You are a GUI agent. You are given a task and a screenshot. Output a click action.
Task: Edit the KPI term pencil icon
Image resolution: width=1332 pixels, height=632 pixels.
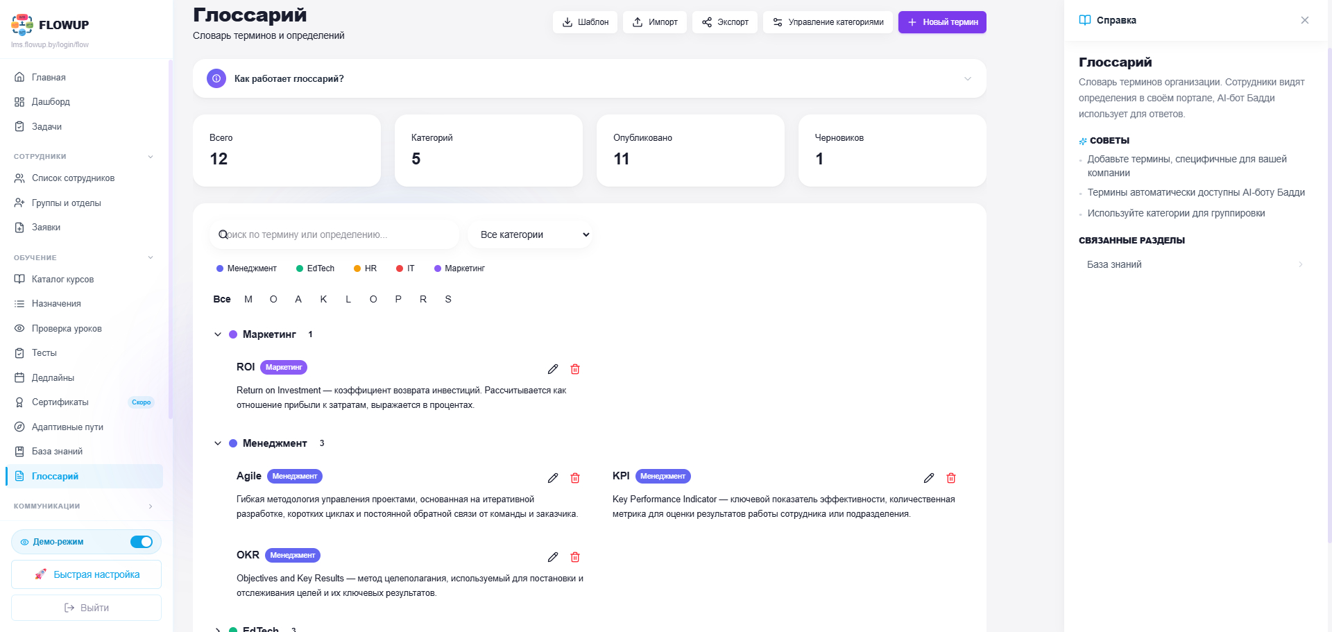[x=929, y=478]
